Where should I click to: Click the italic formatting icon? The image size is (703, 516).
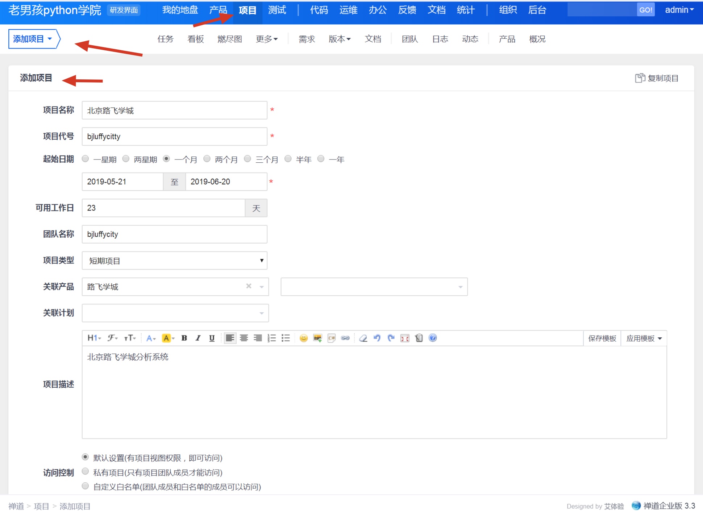tap(198, 338)
